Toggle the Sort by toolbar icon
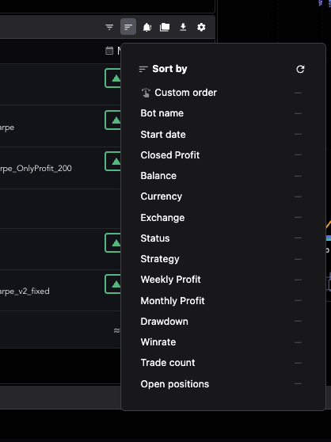The image size is (331, 442). tap(128, 27)
